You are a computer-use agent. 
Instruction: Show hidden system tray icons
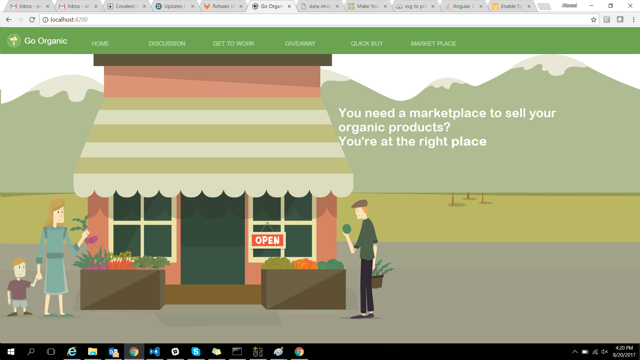pos(575,352)
